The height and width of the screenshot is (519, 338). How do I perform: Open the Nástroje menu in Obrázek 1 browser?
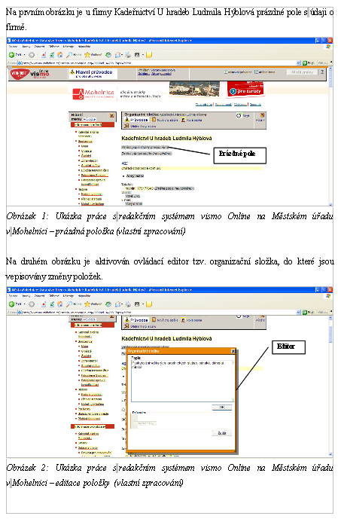(x=69, y=47)
